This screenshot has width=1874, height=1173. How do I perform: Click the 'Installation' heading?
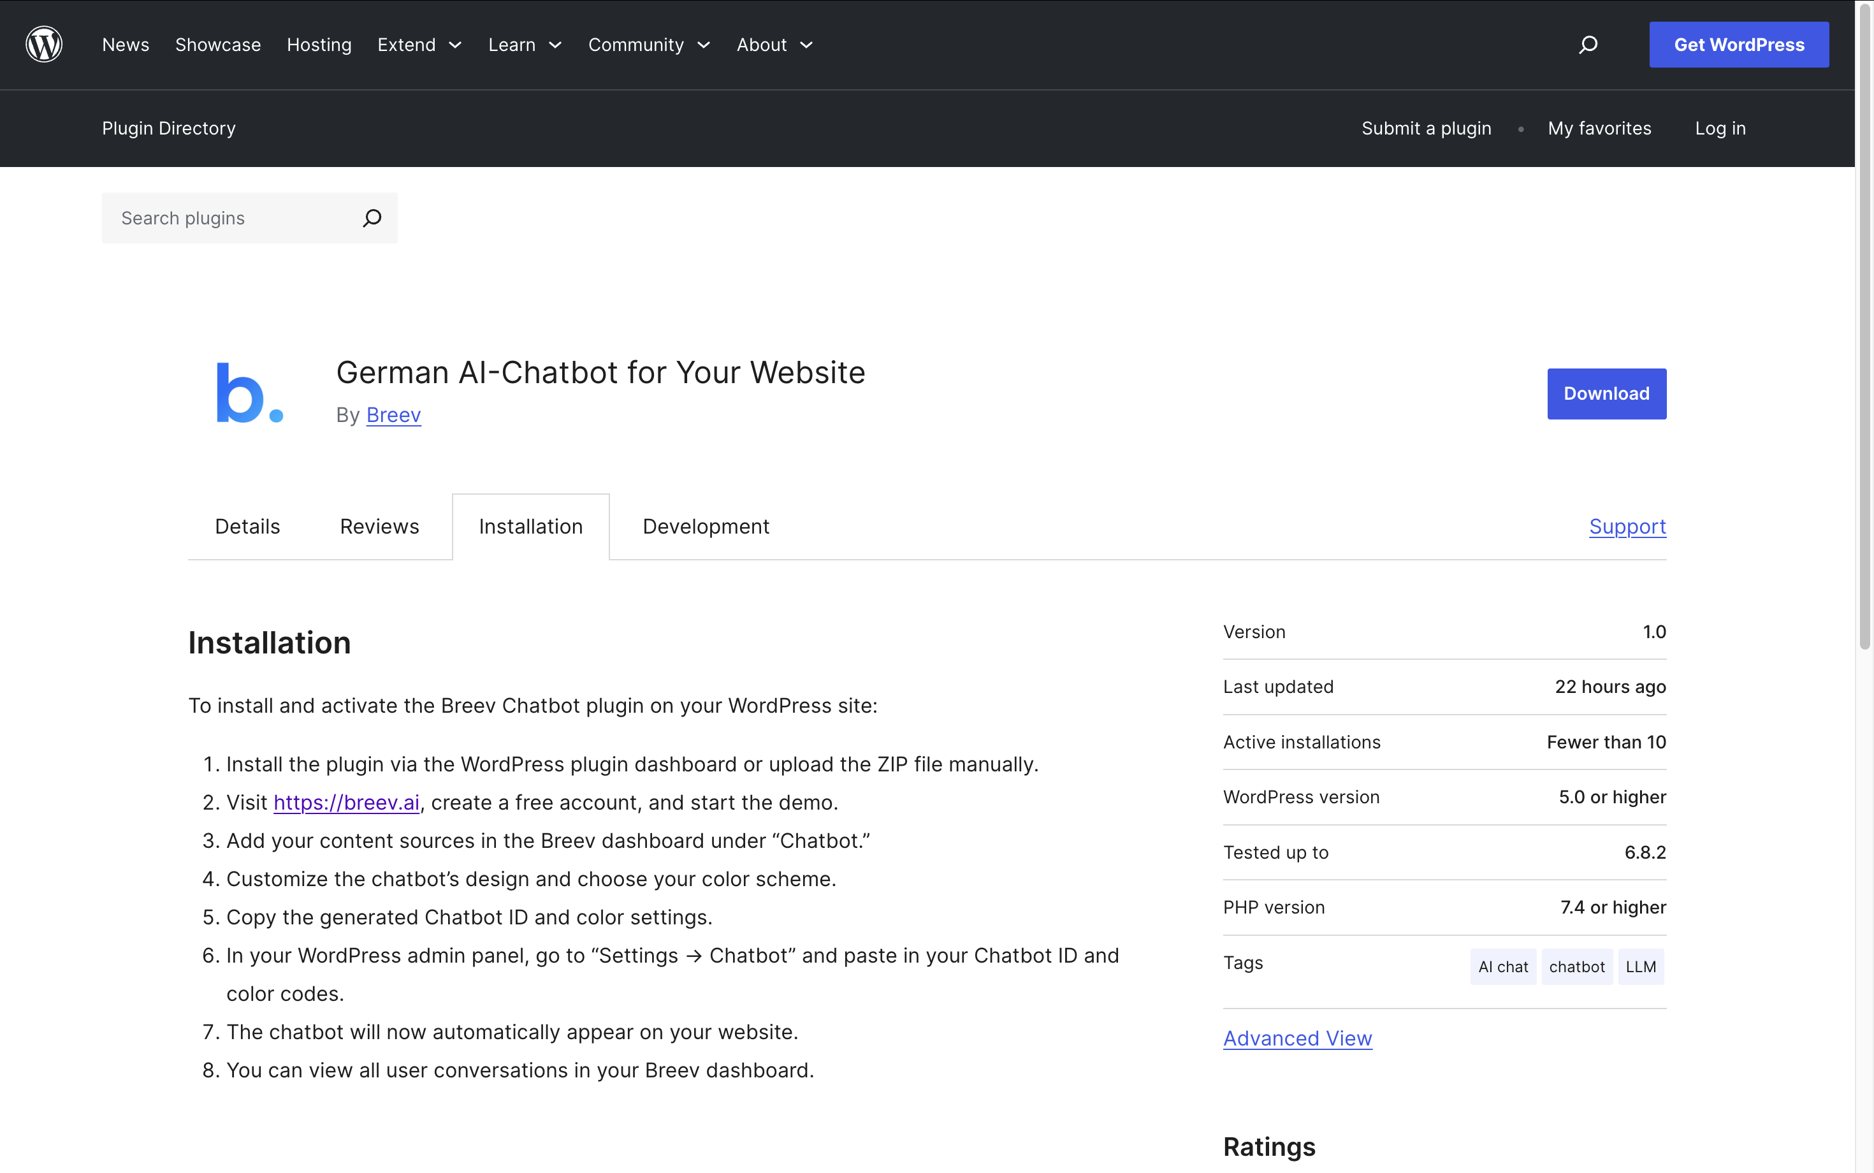pos(269,643)
